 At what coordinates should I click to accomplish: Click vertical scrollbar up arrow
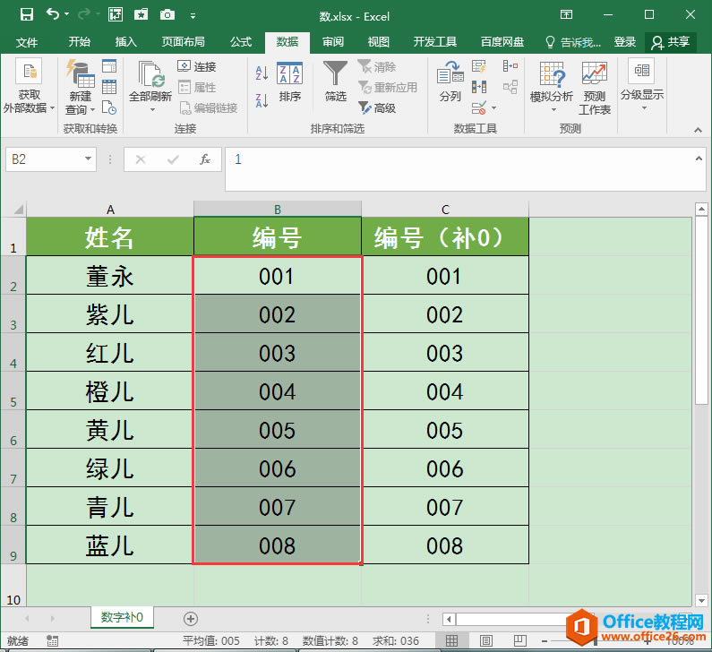[701, 210]
